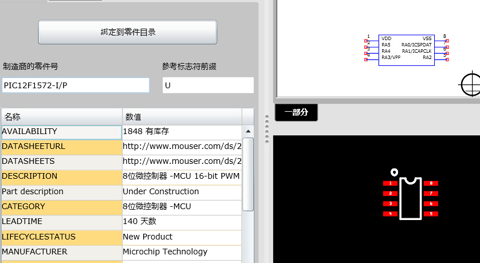Select the CATEGORY value '8位微控制器 -MCU'

click(182, 207)
